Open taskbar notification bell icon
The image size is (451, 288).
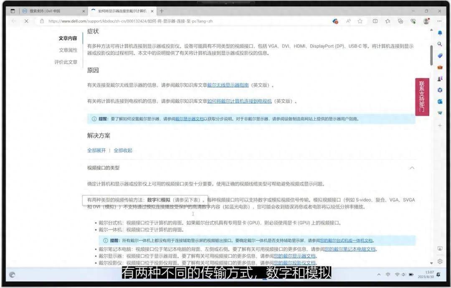438,275
